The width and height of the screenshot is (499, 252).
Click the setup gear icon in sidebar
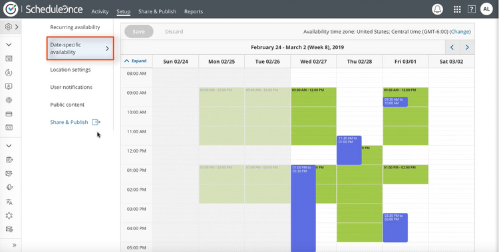9,27
